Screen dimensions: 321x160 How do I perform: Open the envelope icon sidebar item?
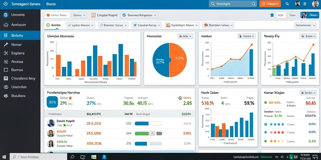coord(6,78)
